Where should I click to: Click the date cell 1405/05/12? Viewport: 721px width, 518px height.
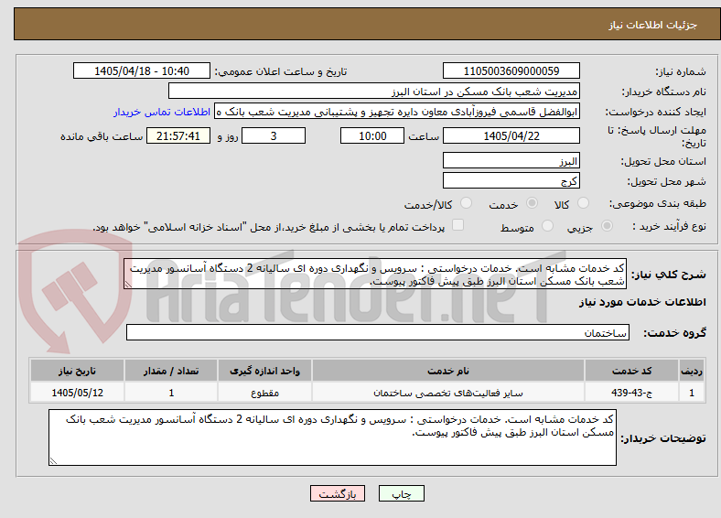[x=77, y=393]
